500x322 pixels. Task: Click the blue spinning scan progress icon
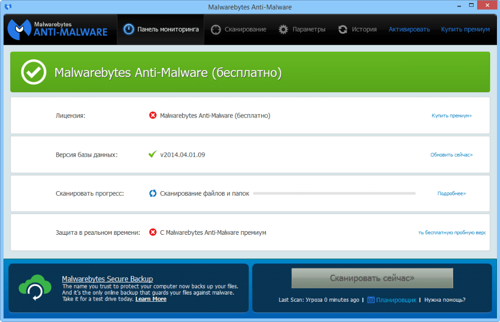click(x=153, y=193)
